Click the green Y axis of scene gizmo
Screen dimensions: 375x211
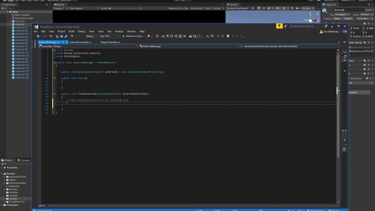[x=311, y=15]
